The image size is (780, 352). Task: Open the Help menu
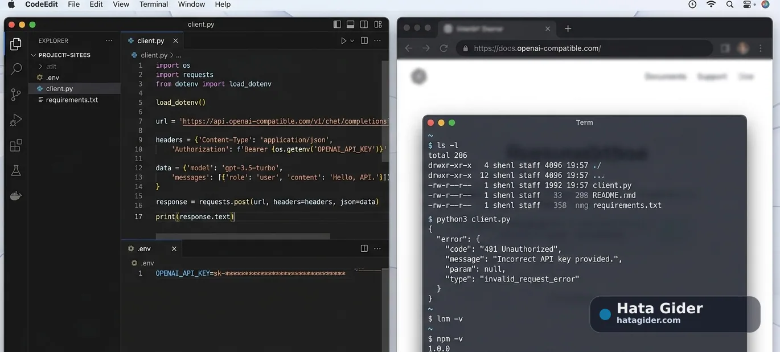pyautogui.click(x=223, y=5)
